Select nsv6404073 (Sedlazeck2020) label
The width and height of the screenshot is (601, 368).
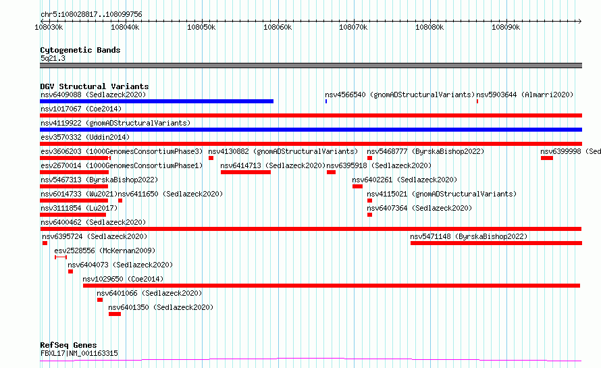[120, 265]
